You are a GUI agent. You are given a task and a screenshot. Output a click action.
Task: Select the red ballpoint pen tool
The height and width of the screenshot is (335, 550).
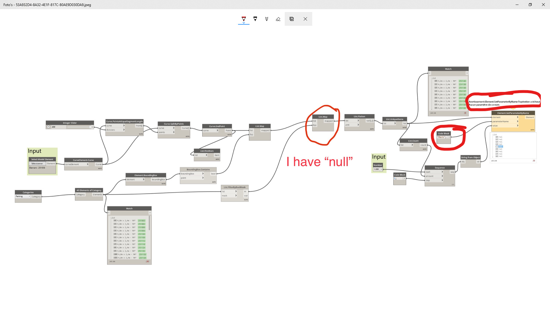[x=244, y=19]
